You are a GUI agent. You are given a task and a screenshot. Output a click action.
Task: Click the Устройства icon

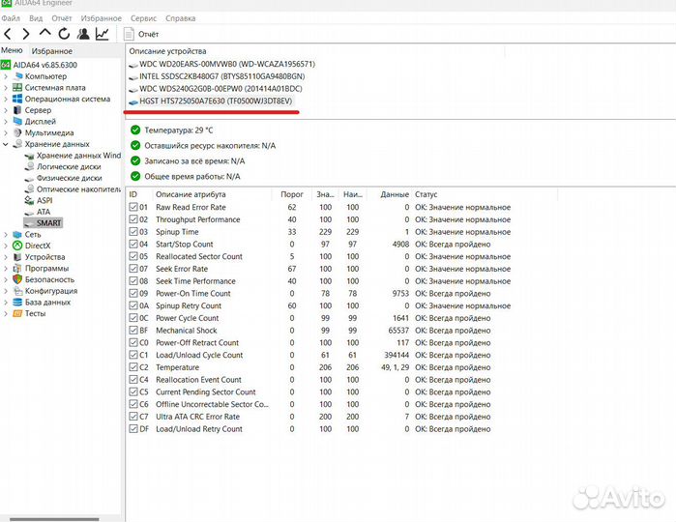pyautogui.click(x=17, y=257)
